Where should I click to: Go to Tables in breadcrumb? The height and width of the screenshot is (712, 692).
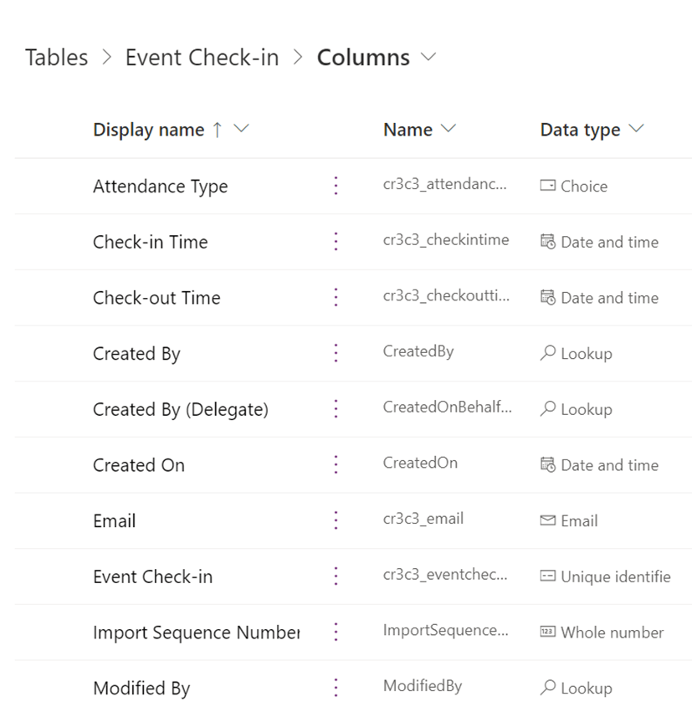(56, 58)
